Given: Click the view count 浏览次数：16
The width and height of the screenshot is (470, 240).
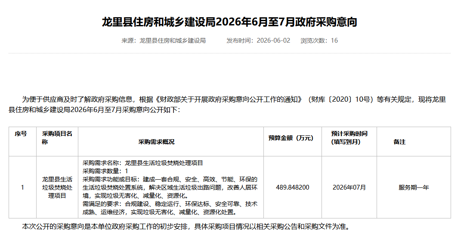Looking at the screenshot, I should (319, 41).
